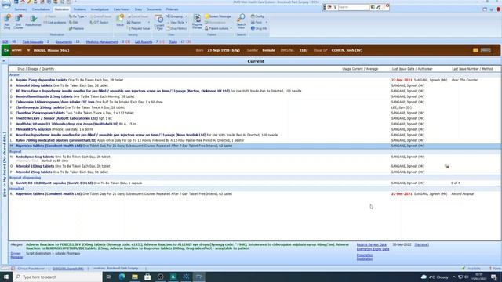
Task: Click the Windows taskbar search field
Action: tap(57, 277)
